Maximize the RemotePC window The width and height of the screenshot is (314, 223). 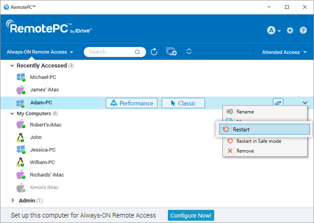click(287, 7)
